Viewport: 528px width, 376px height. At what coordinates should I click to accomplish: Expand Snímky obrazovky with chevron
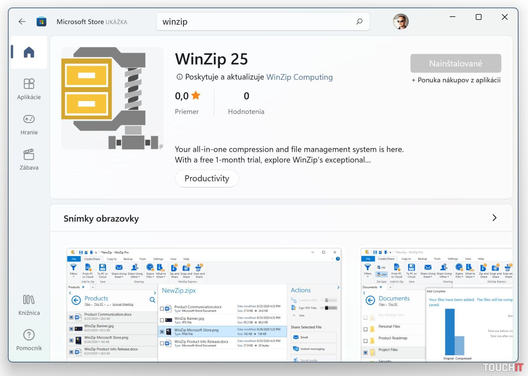[x=494, y=218]
